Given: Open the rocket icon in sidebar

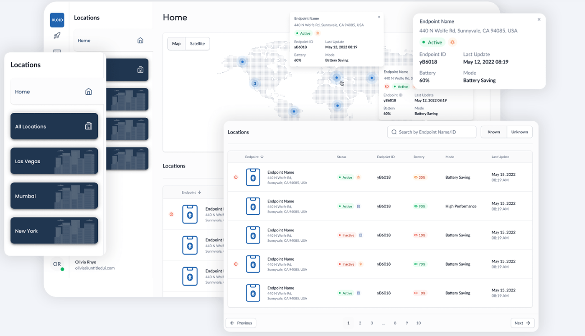Looking at the screenshot, I should point(57,36).
